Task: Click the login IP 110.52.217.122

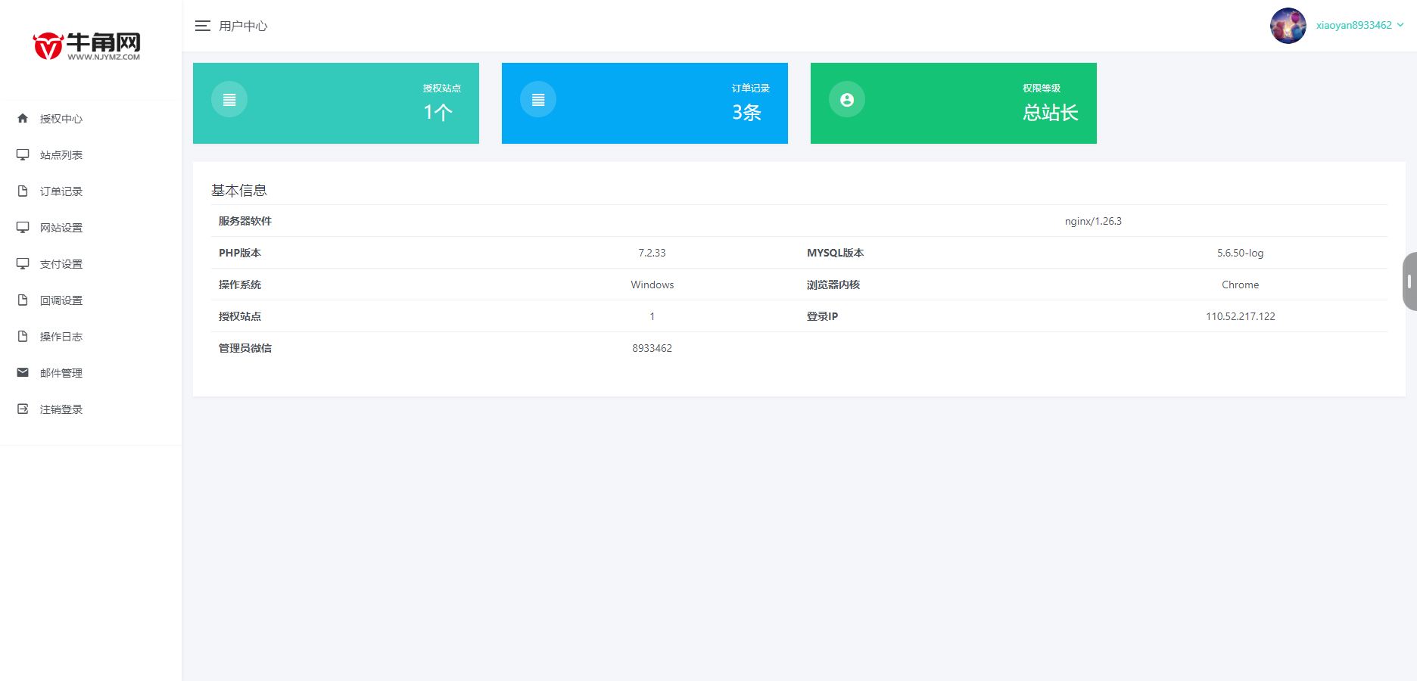Action: [x=1240, y=316]
